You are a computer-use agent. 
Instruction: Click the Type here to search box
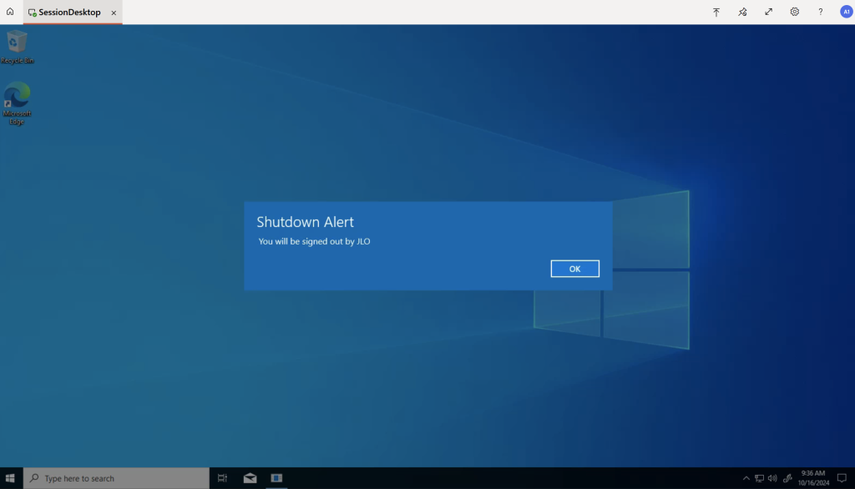click(x=116, y=478)
